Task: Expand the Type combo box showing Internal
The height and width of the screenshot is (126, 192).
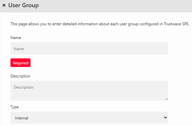Action: 89,117
